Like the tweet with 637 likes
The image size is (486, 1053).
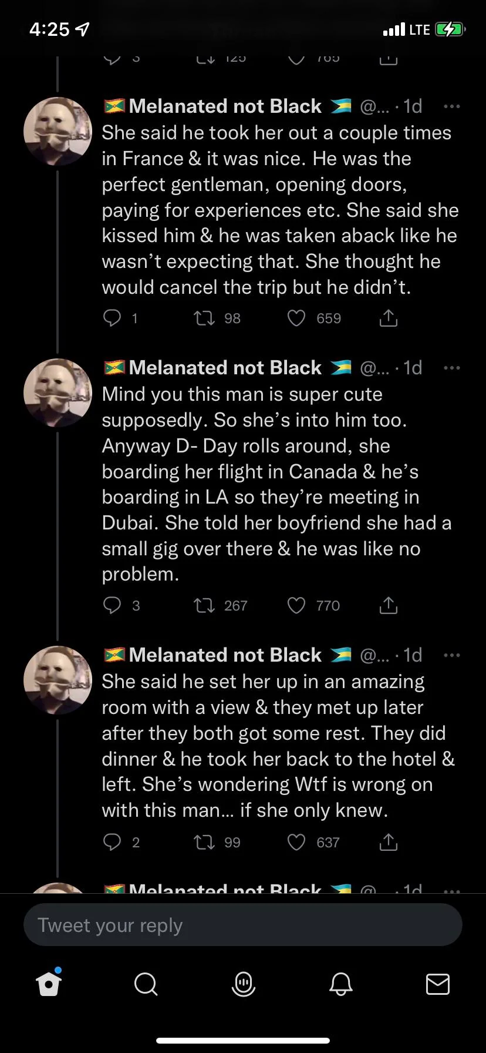(296, 843)
